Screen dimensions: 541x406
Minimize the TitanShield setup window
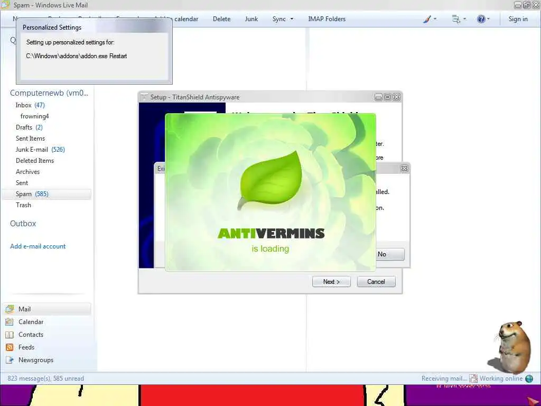click(x=378, y=97)
